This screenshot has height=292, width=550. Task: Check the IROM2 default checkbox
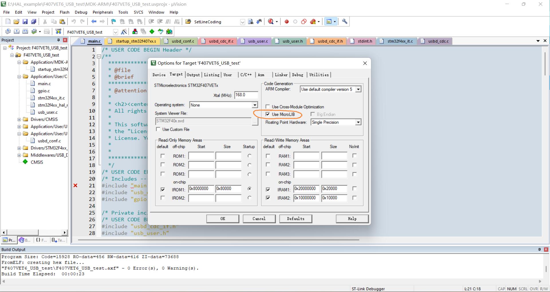[x=163, y=198]
